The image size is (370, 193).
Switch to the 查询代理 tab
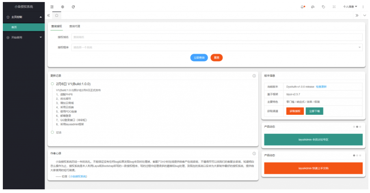coord(74,26)
